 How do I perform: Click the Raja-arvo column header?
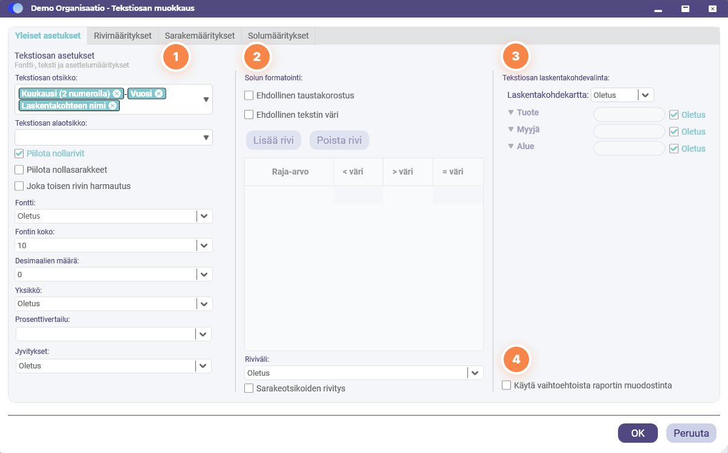[x=289, y=172]
